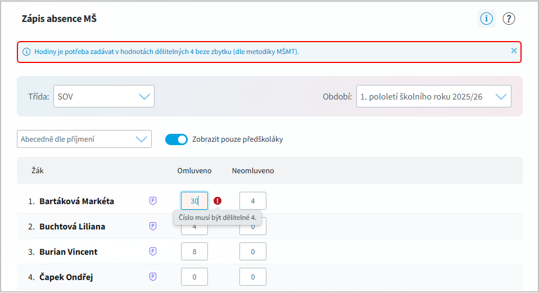
Task: Select Omluveno field for Burian Vincent
Action: point(194,251)
